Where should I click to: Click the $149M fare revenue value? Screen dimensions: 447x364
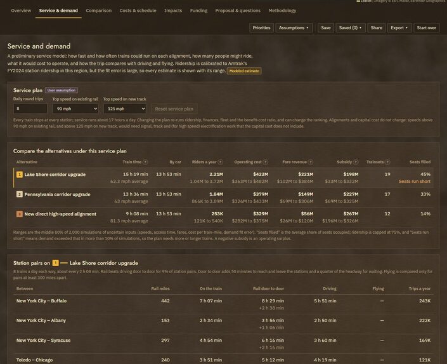(306, 194)
